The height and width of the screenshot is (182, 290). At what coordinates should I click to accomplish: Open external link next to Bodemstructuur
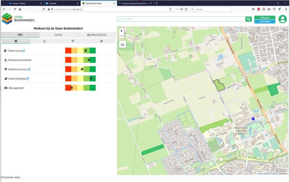point(29,69)
